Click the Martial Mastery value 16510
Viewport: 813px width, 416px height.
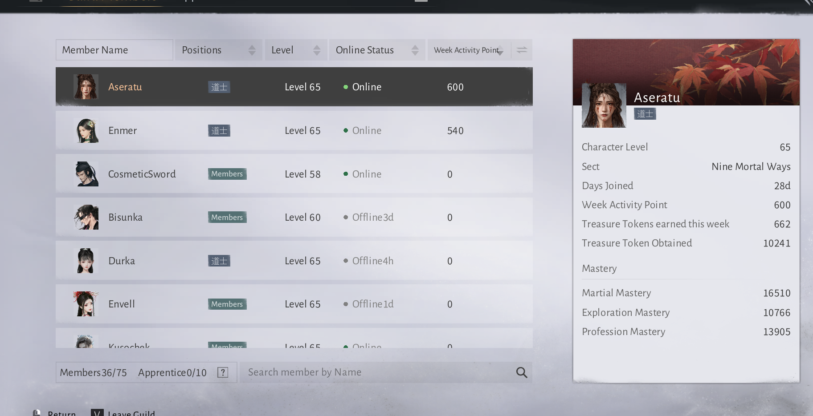coord(777,293)
